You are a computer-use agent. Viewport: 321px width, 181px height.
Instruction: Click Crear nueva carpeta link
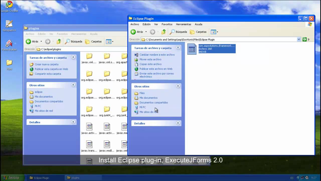[46, 64]
